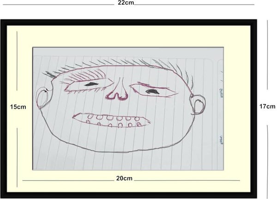Screen dimensions: 277x199
Task: Click the 15cm inner height label
Action: (x=18, y=107)
